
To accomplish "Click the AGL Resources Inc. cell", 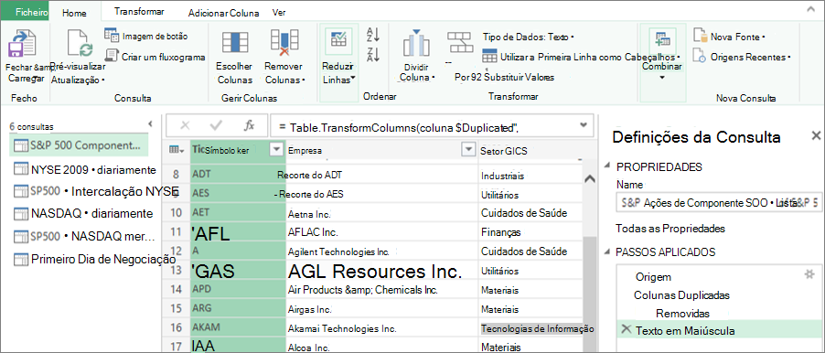I will 382,271.
